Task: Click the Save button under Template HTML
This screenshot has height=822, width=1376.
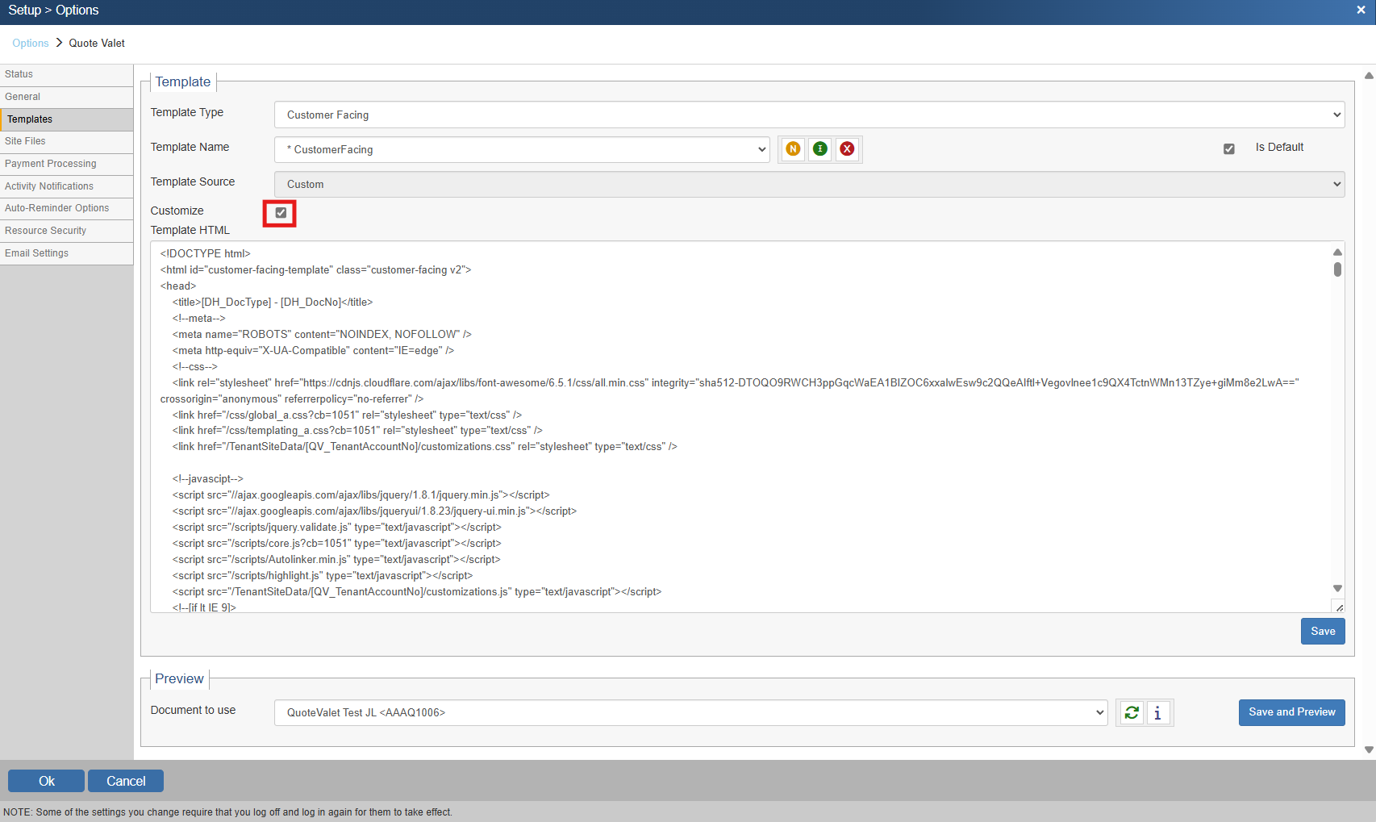Action: click(1323, 631)
